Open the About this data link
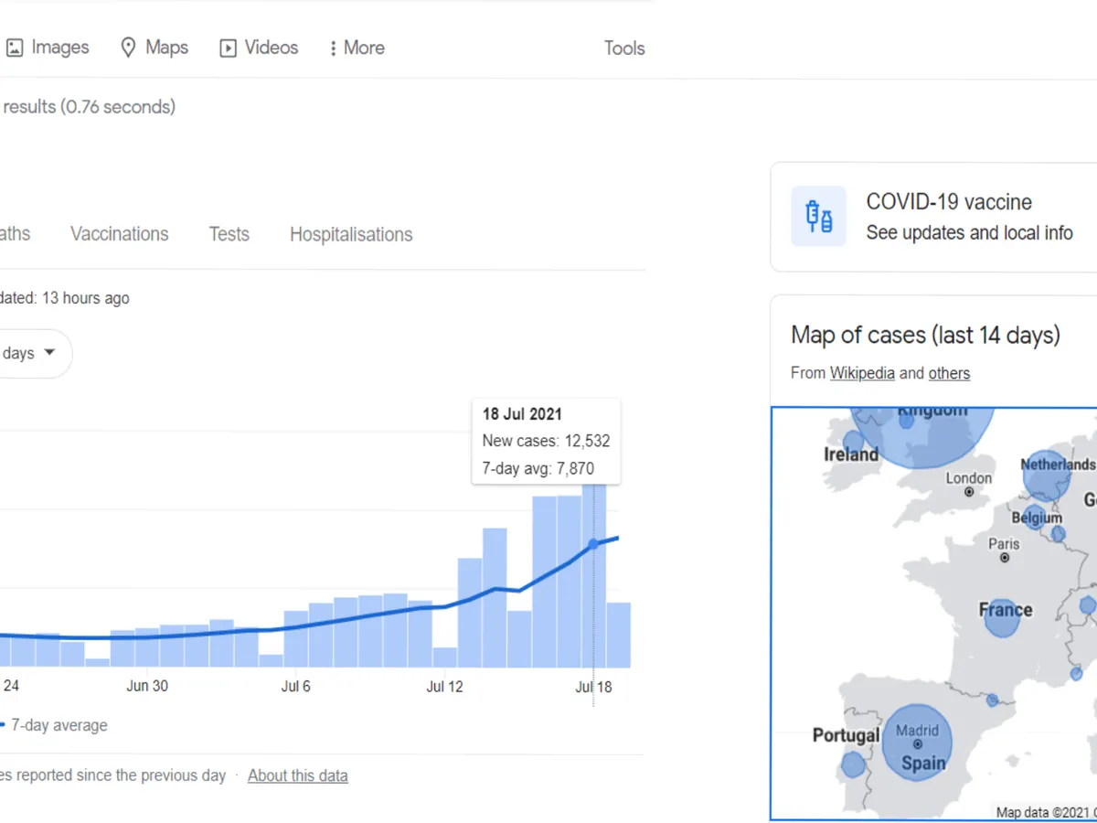 tap(297, 775)
